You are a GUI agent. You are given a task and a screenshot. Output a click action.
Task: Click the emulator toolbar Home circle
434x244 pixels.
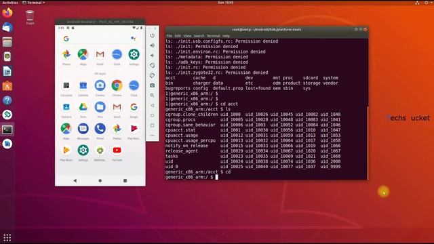tap(152, 115)
